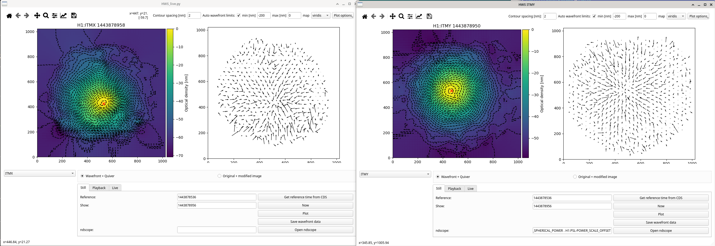715x246 pixels.
Task: Switch to Live tab in HWS ITMY
Action: [471, 189]
